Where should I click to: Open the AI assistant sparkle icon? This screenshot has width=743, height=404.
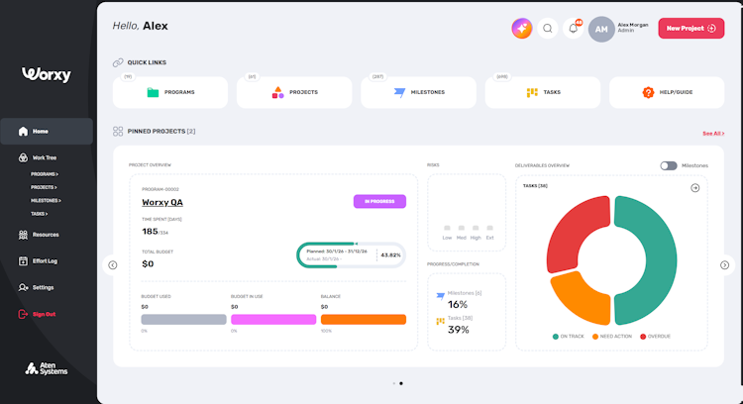coord(522,29)
